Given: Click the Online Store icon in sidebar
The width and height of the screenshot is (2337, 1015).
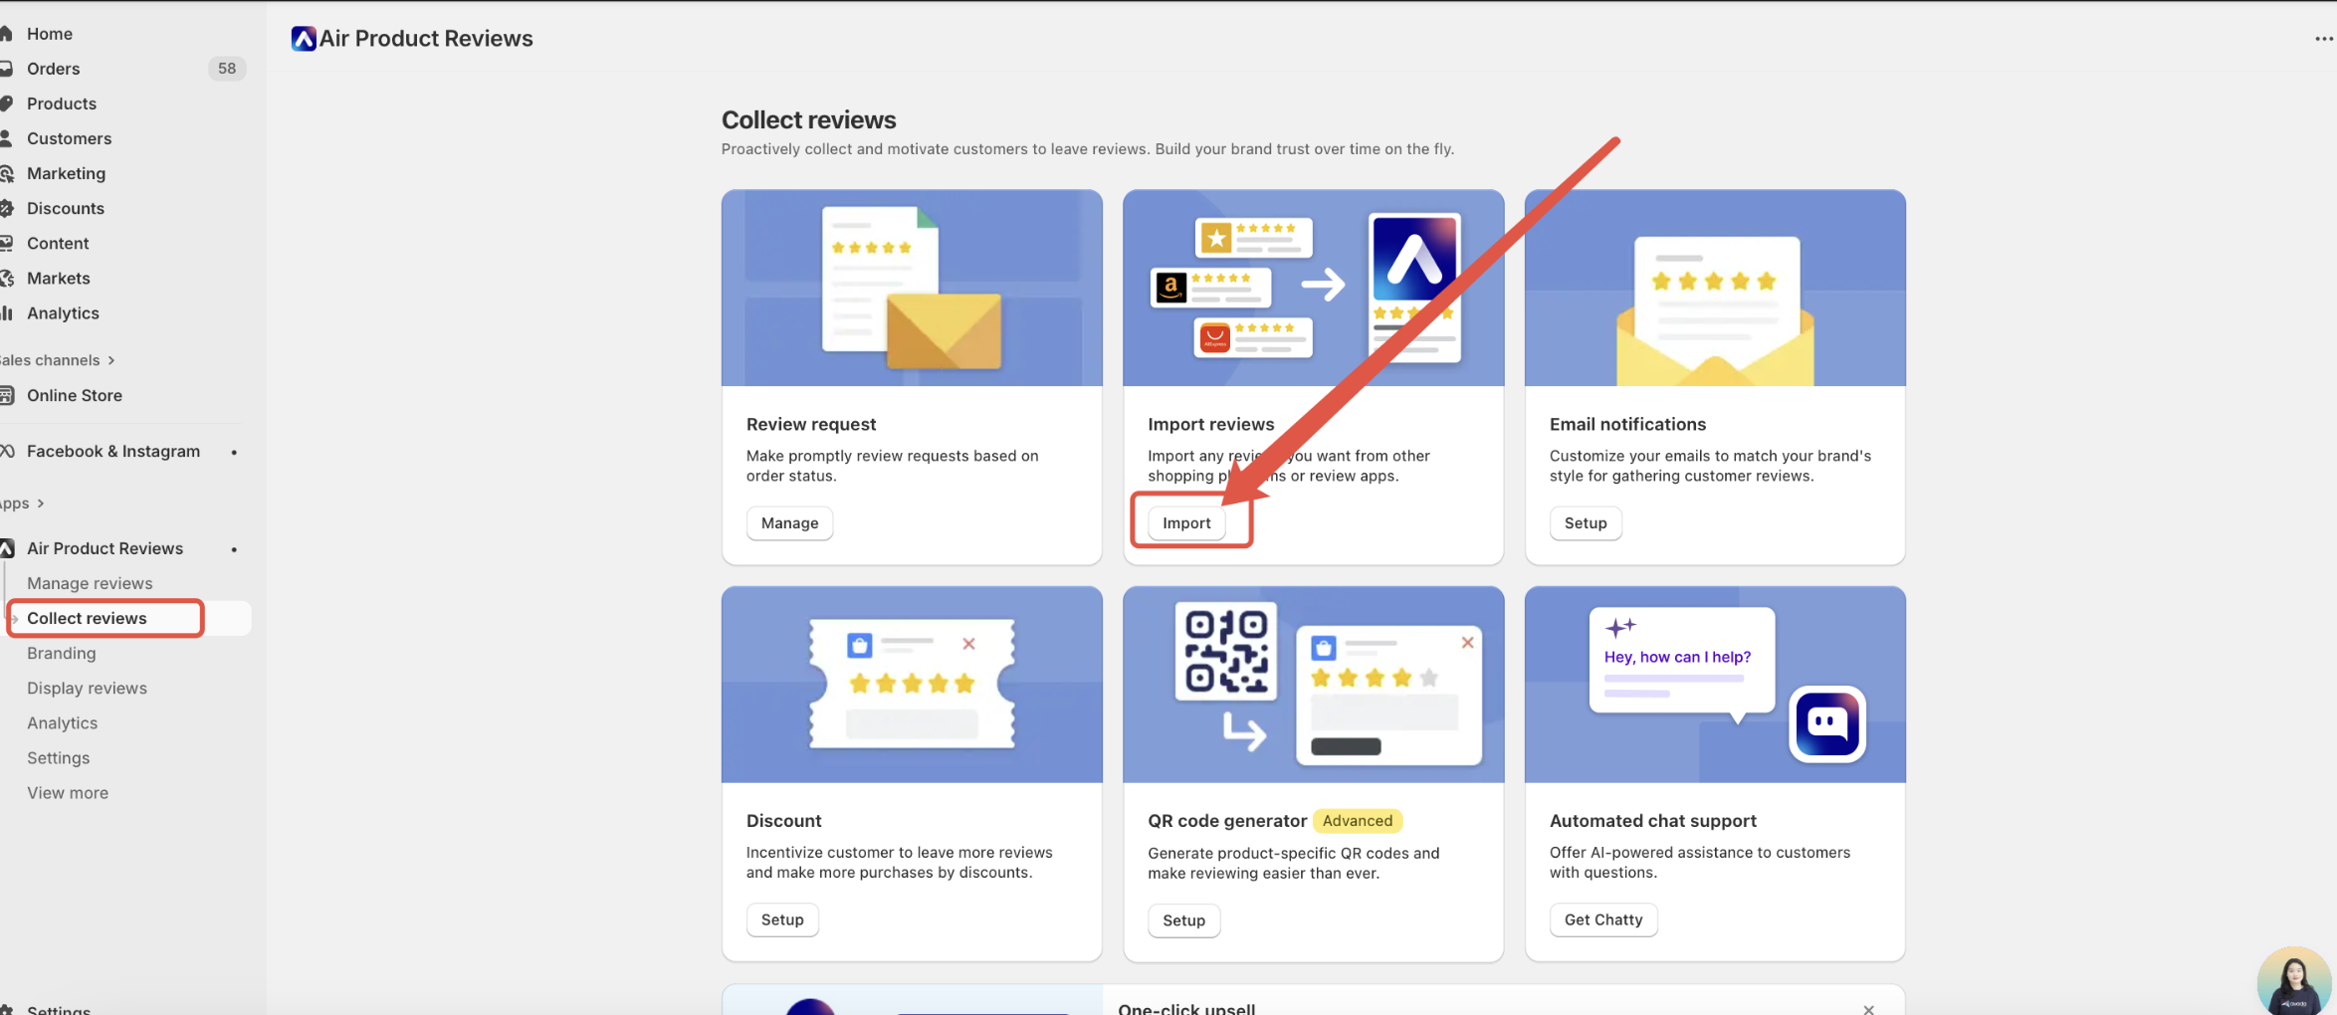Looking at the screenshot, I should 6,395.
